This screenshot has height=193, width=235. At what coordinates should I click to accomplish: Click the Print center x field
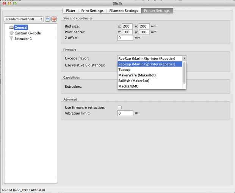pyautogui.click(x=127, y=32)
